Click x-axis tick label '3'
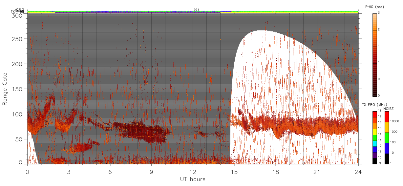 (69, 172)
